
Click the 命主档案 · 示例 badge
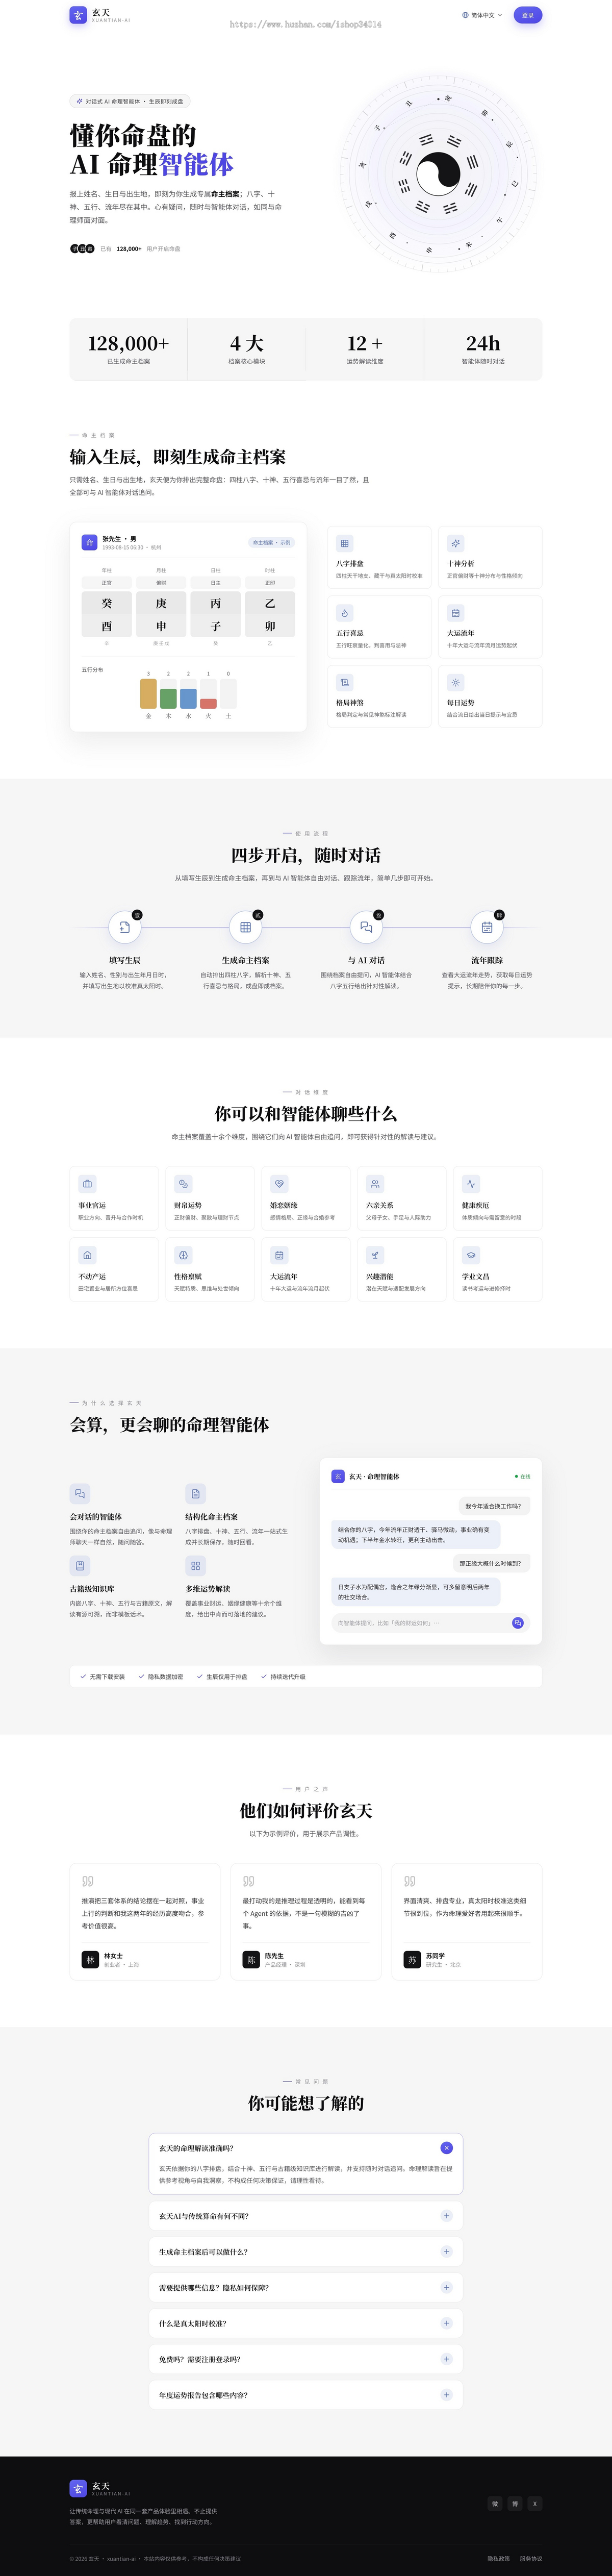click(x=271, y=543)
